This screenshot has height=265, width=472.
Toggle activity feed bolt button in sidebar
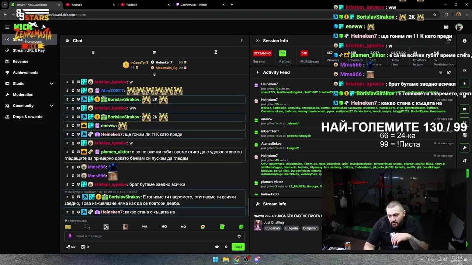465,84
